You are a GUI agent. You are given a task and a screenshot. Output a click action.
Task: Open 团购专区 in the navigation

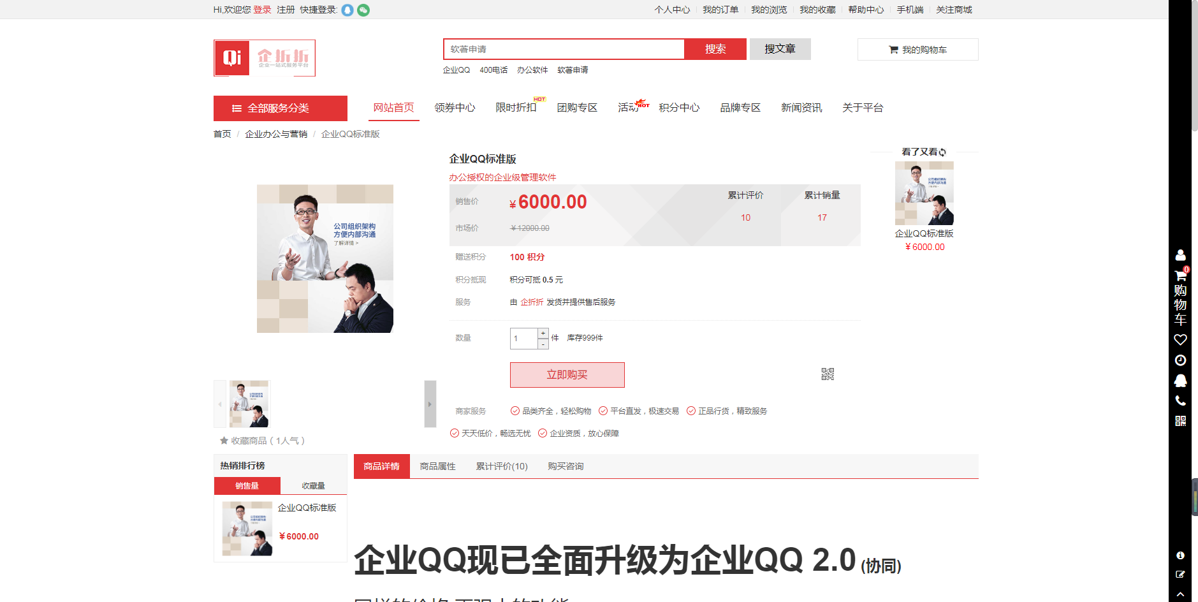point(577,108)
